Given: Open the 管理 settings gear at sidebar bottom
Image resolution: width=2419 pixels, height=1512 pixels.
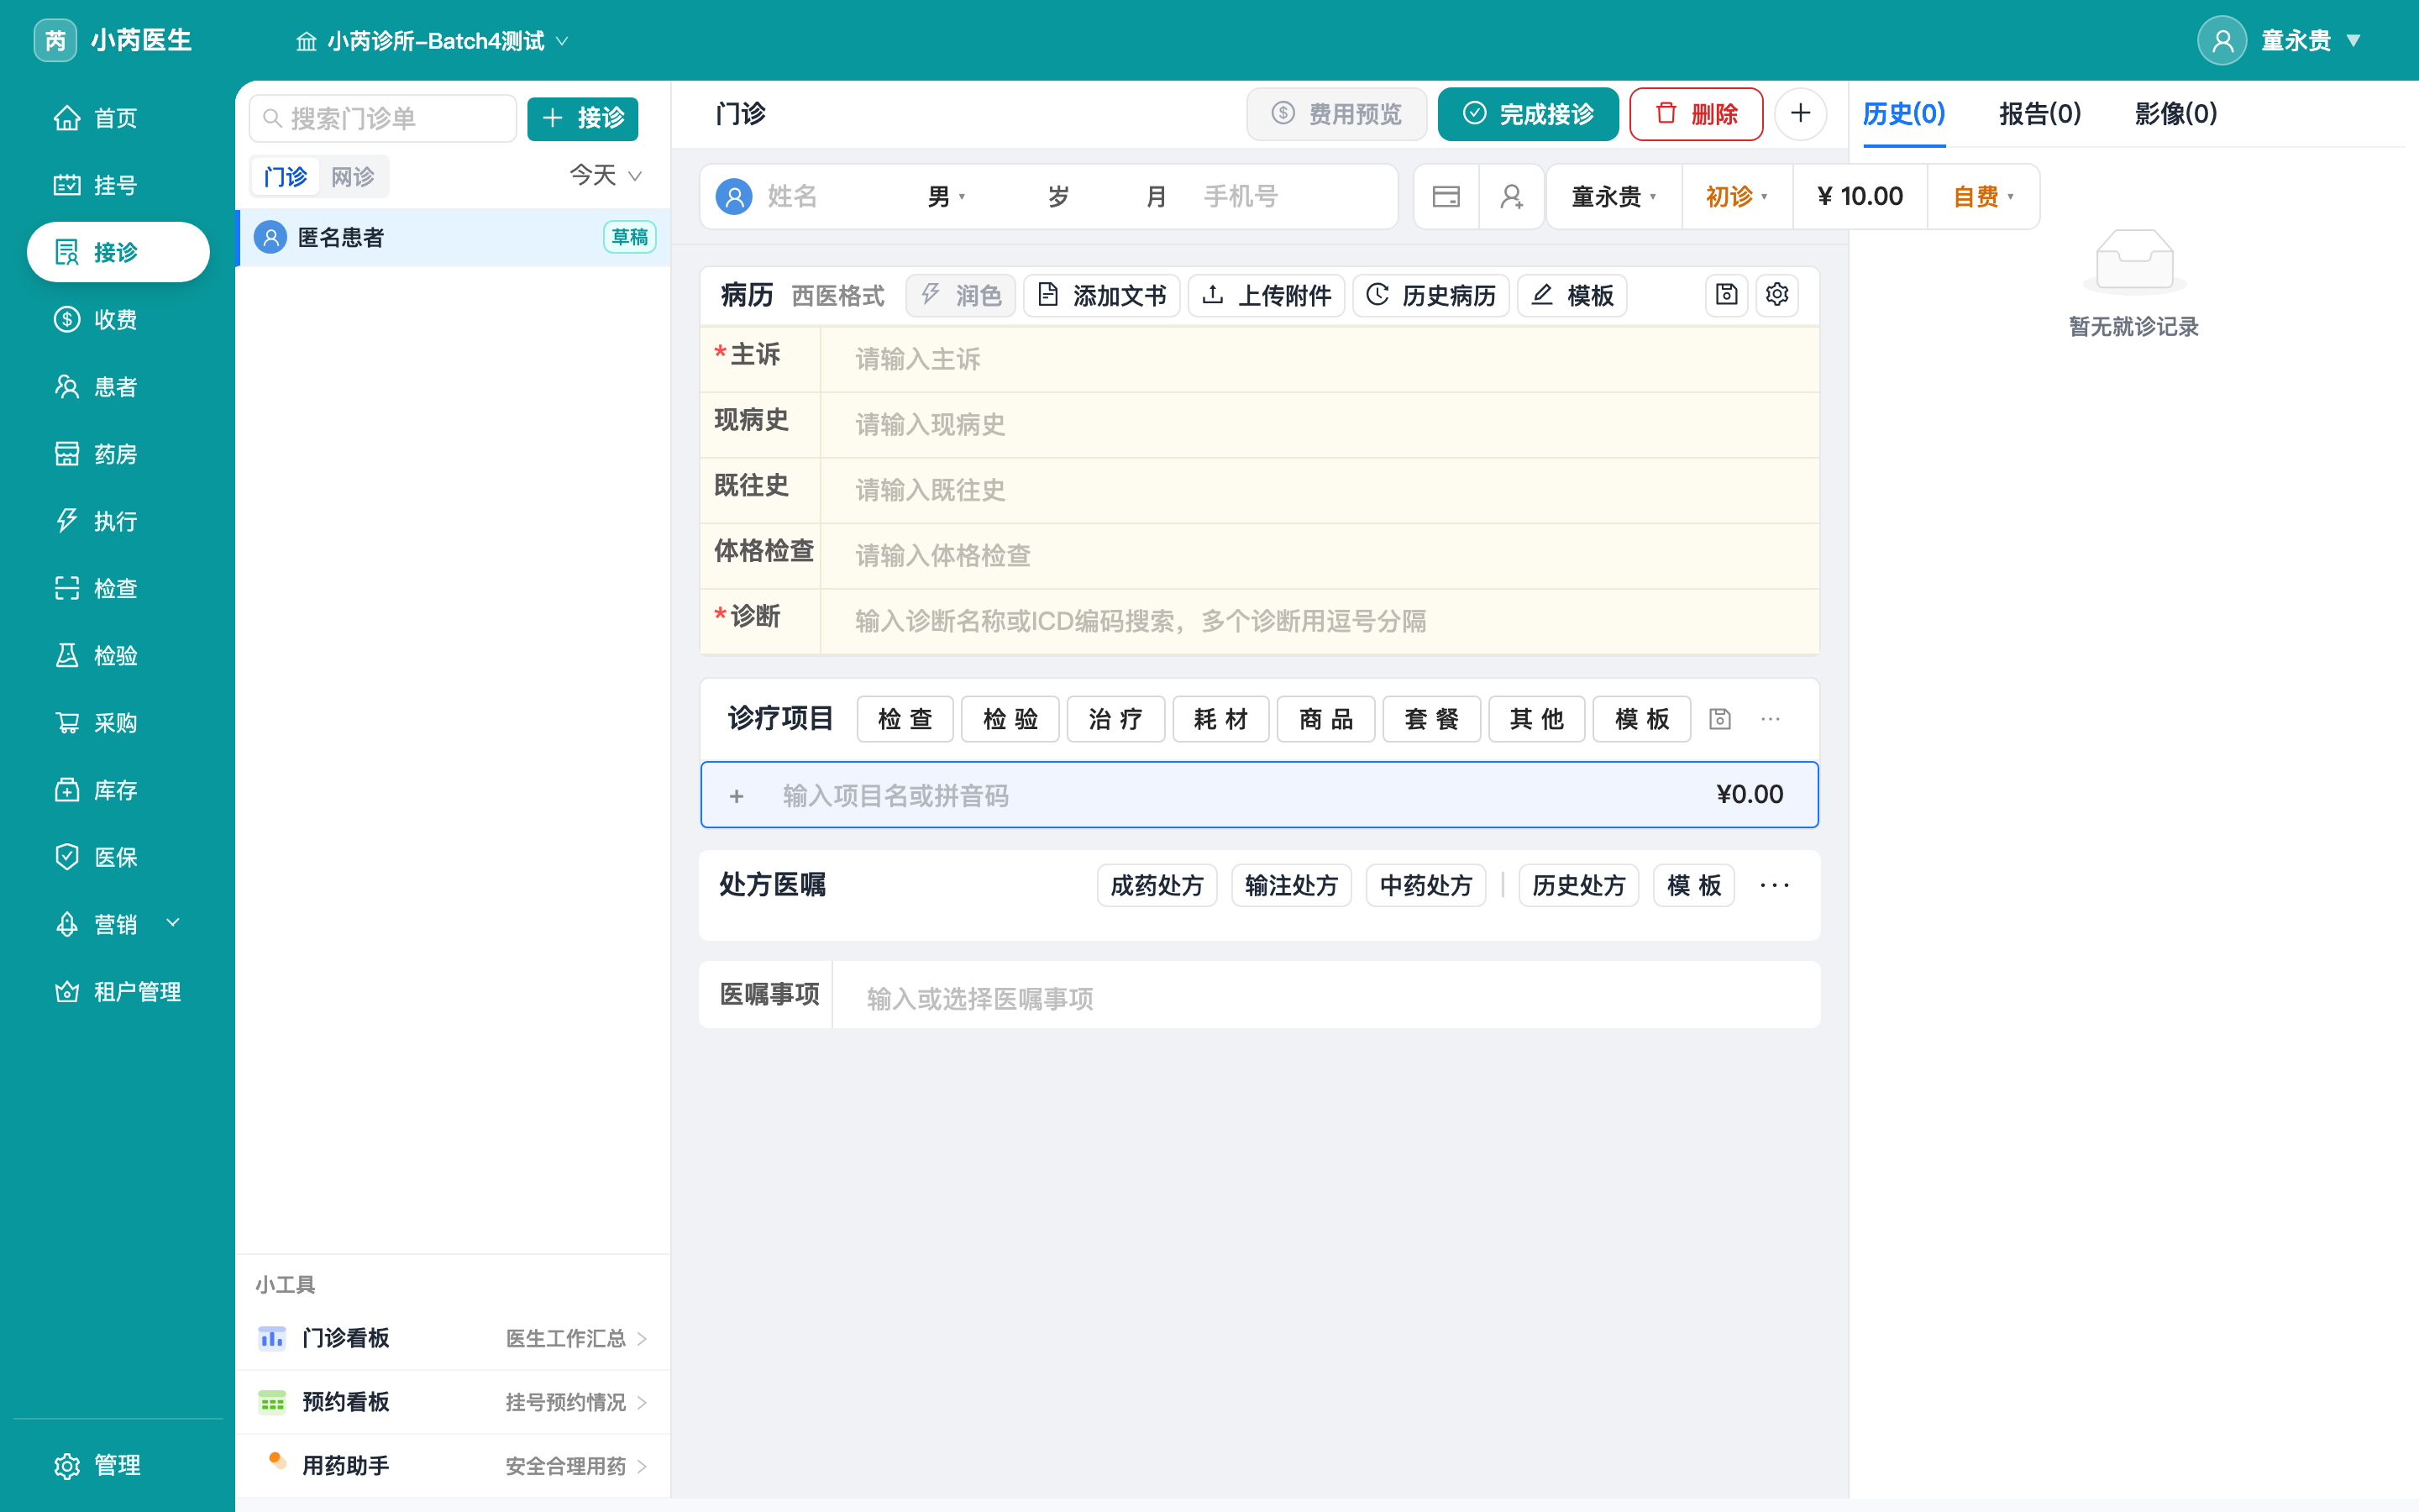Looking at the screenshot, I should [67, 1465].
